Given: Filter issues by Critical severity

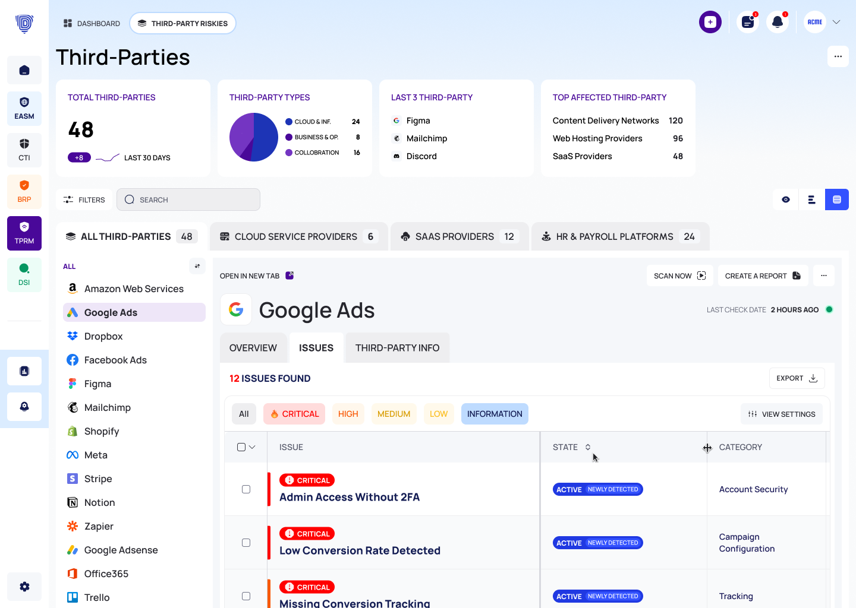Looking at the screenshot, I should pyautogui.click(x=294, y=414).
